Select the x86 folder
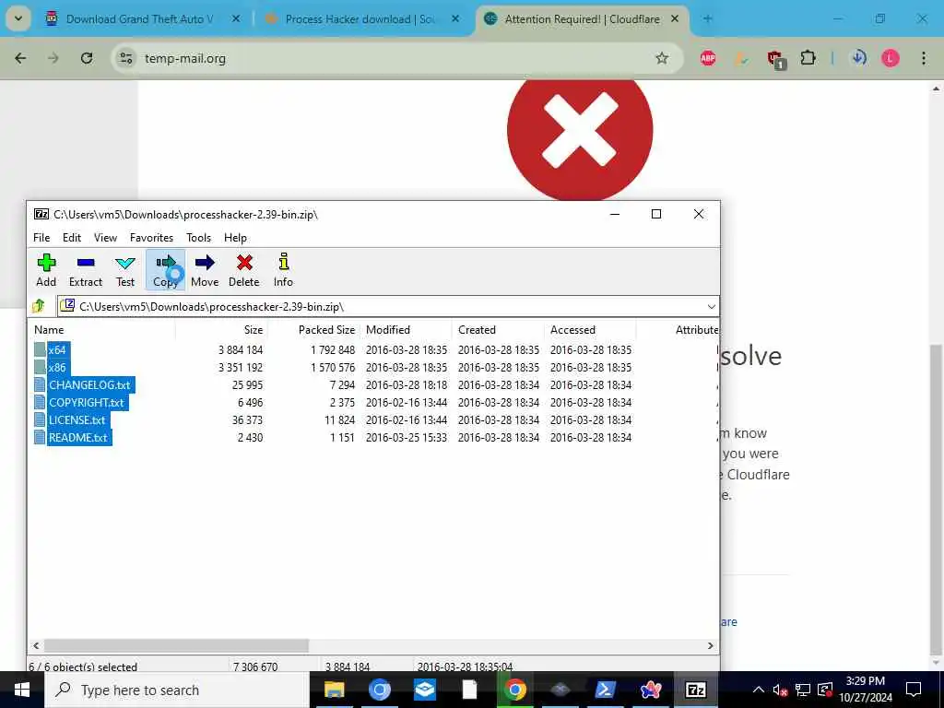The width and height of the screenshot is (944, 708). (x=57, y=367)
